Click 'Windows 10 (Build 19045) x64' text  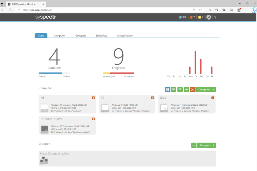(125, 105)
